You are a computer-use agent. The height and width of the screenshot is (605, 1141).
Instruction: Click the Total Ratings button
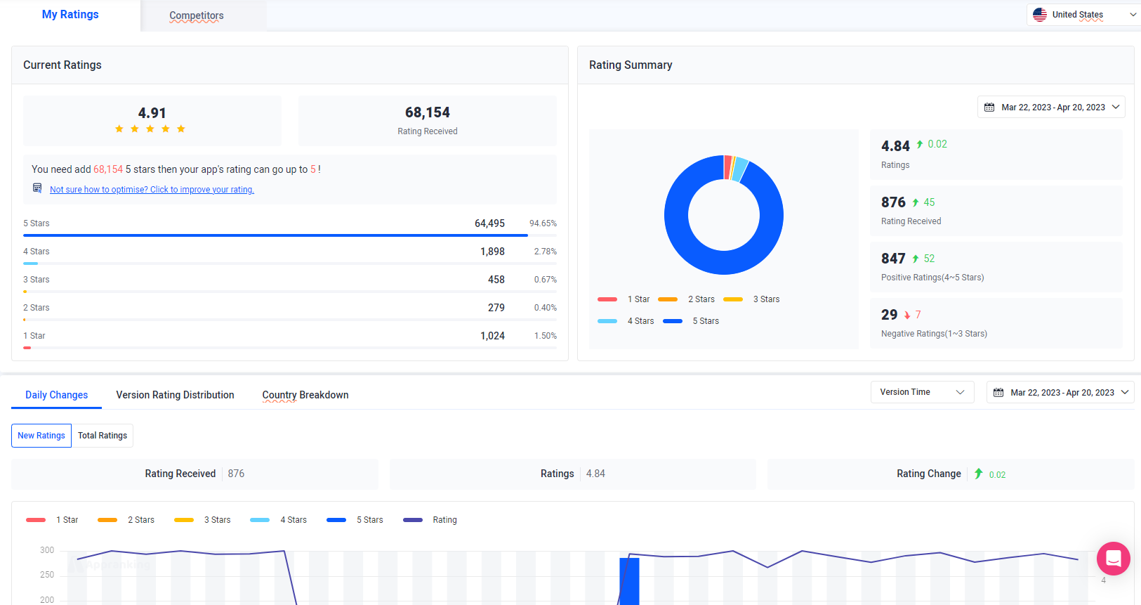[103, 436]
